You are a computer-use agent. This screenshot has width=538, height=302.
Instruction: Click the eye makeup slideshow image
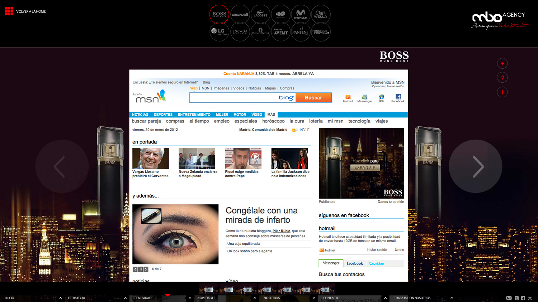(x=175, y=234)
